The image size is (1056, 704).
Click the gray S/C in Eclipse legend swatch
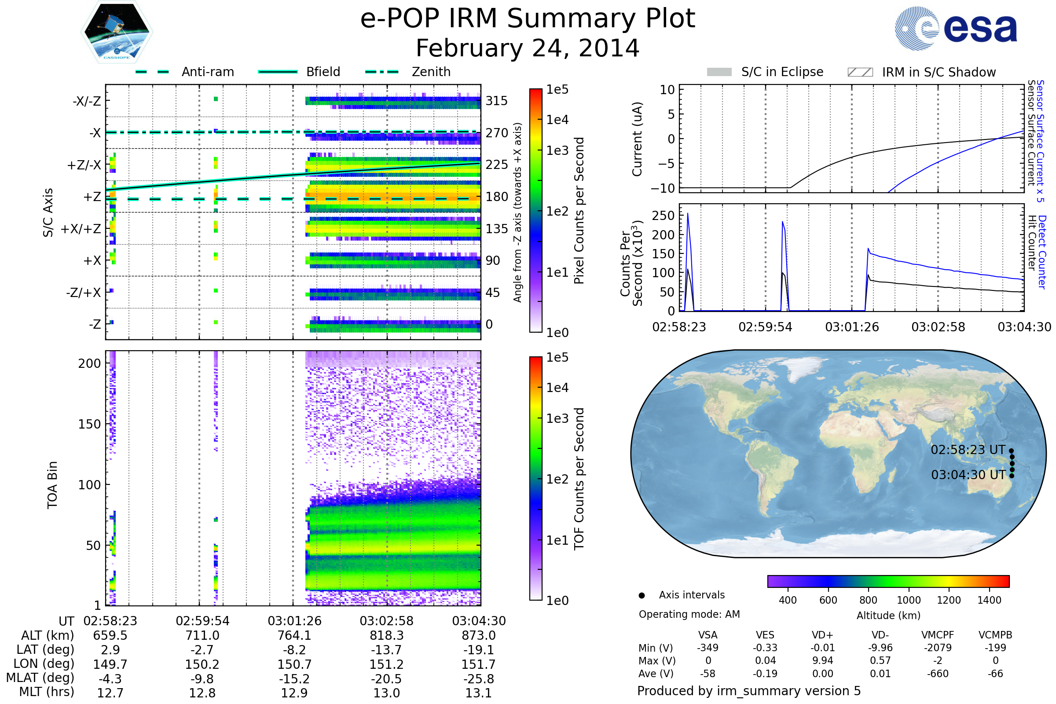point(719,72)
